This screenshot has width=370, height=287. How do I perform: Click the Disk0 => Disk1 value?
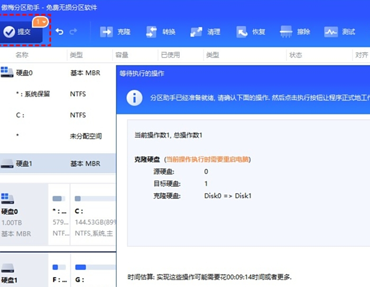pyautogui.click(x=228, y=196)
